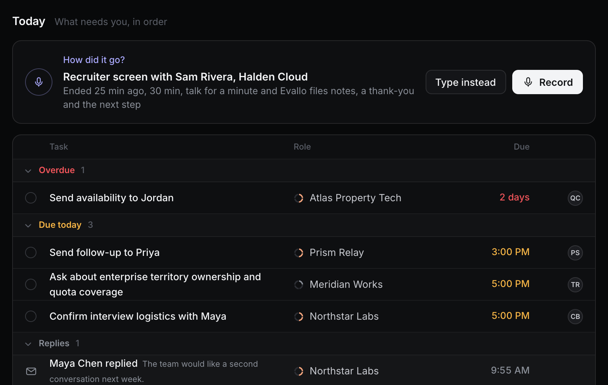This screenshot has width=608, height=385.
Task: Click the Role column header
Action: pyautogui.click(x=302, y=147)
